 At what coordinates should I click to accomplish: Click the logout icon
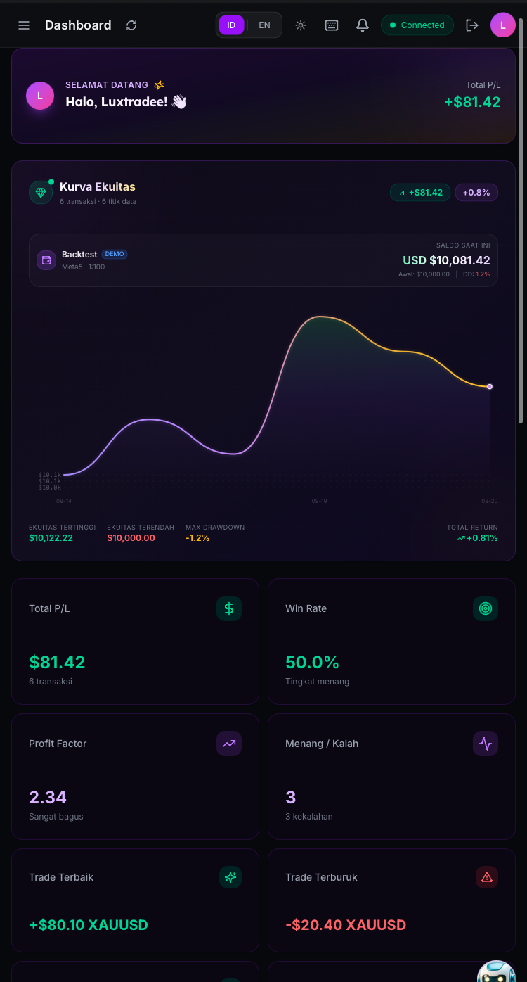point(472,25)
